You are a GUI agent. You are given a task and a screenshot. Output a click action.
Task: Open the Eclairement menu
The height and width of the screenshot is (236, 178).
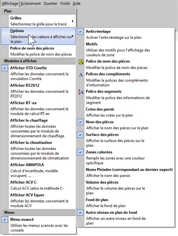coord(31,3)
